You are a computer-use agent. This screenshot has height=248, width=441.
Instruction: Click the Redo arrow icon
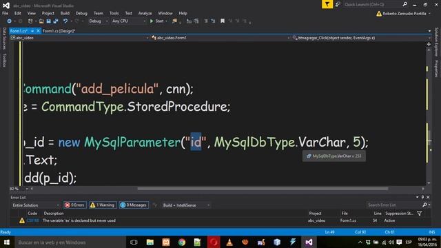(76, 21)
